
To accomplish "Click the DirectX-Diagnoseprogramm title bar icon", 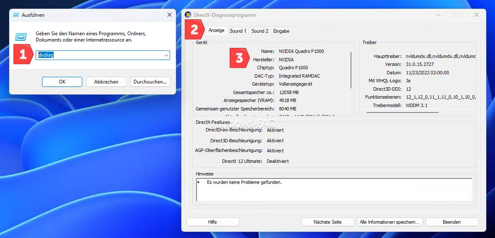I will click(188, 15).
